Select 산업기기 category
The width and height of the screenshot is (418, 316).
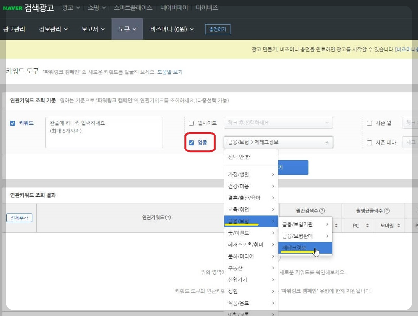[x=251, y=280]
